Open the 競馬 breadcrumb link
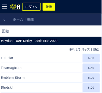Image resolution: width=102 pixels, height=93 pixels. coord(31,20)
